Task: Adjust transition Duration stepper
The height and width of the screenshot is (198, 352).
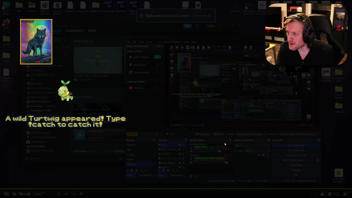Action: 268,151
